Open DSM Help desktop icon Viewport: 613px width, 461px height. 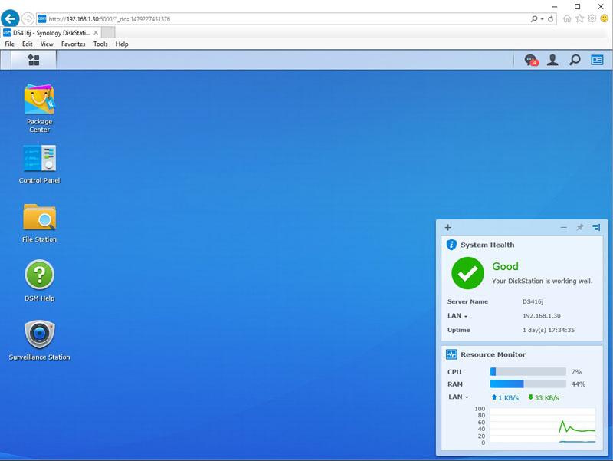point(39,275)
